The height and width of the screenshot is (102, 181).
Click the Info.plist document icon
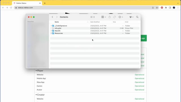53,28
